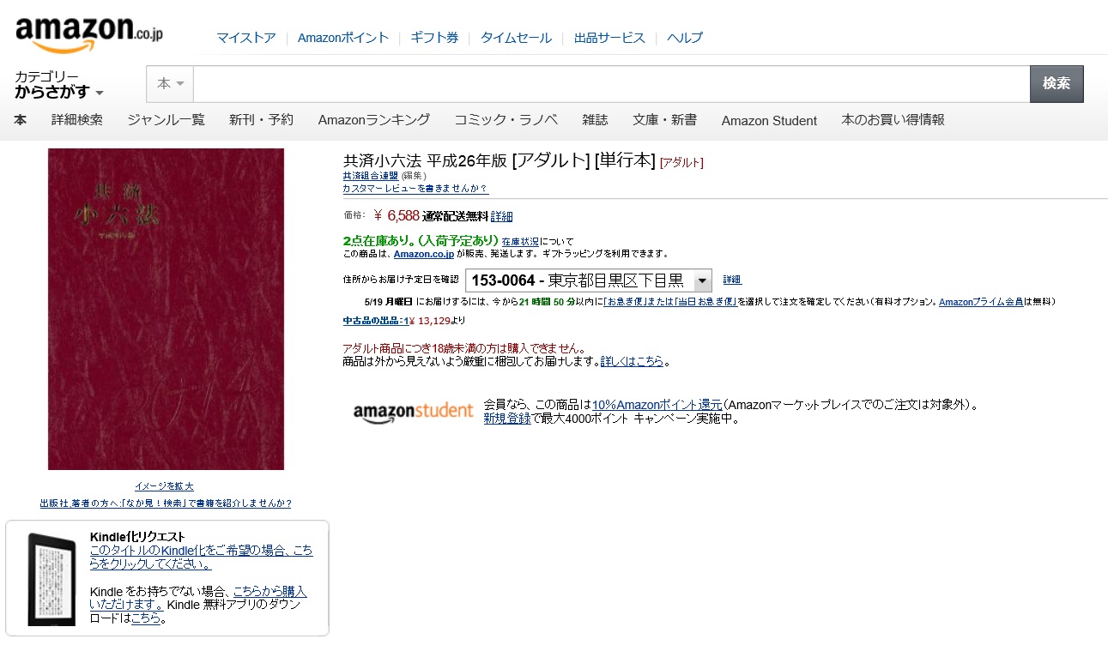Open the 10%Amazonポイント還元 link
This screenshot has width=1108, height=645.
pos(657,405)
